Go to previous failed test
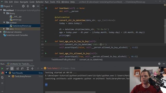 (38, 68)
